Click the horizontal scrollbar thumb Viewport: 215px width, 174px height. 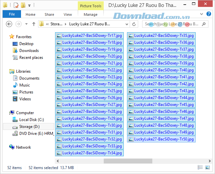pyautogui.click(x=128, y=161)
